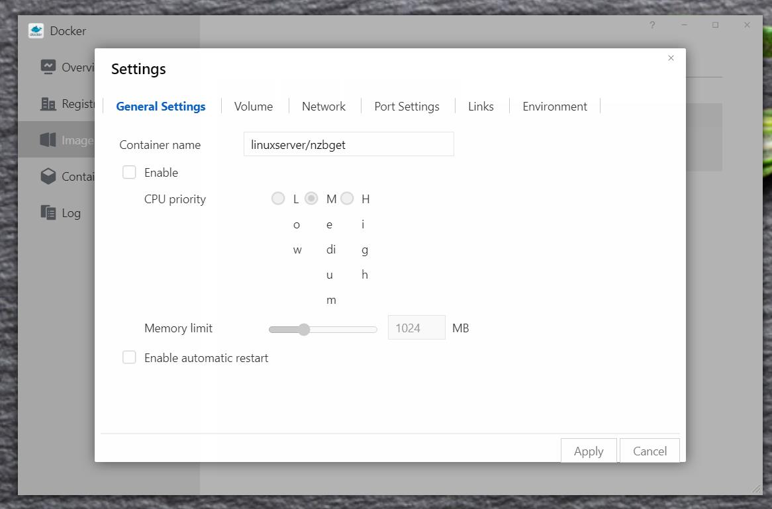Open the Port Settings tab
Screen dimensions: 772x509
click(407, 107)
